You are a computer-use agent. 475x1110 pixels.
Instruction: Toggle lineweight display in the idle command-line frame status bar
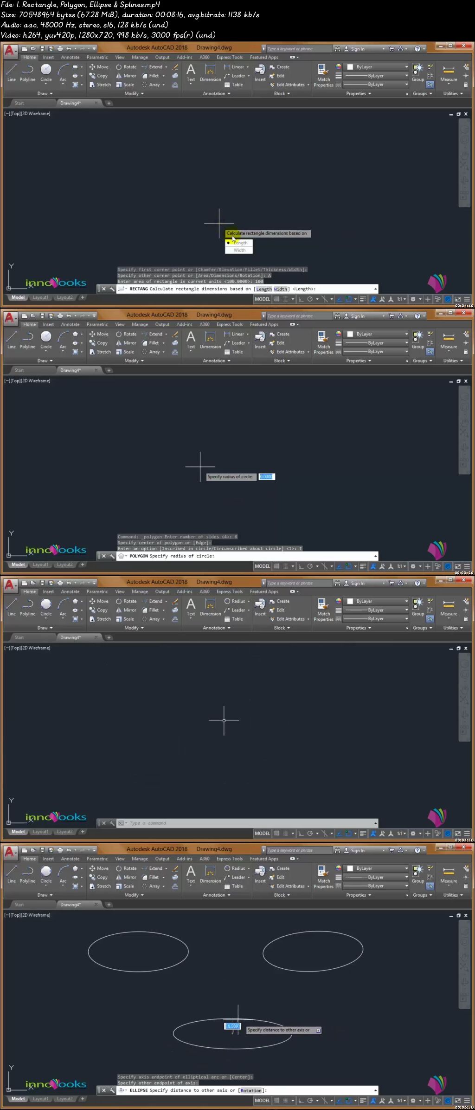[363, 834]
